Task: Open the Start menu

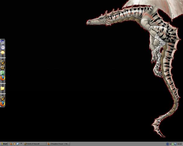Action: [x=4, y=144]
